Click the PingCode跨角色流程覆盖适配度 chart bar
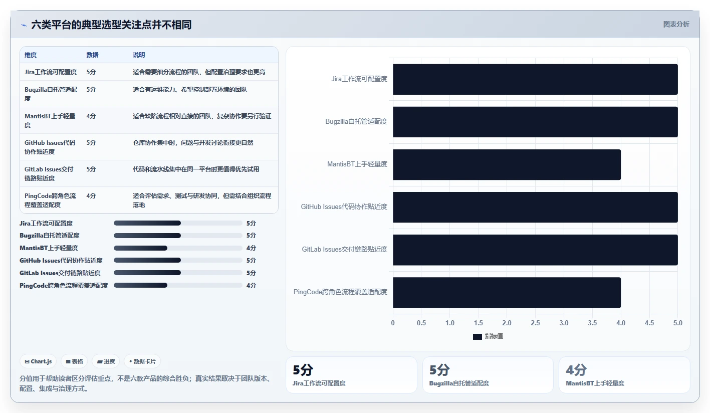The image size is (710, 413). 507,292
